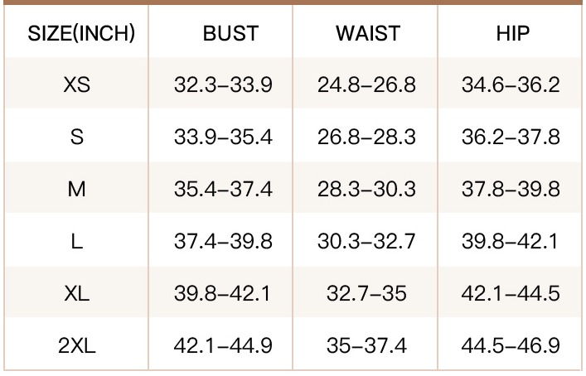Screen dimensions: 586x376
Task: Click the XS hip value 34.6–36.2
Action: coord(511,84)
